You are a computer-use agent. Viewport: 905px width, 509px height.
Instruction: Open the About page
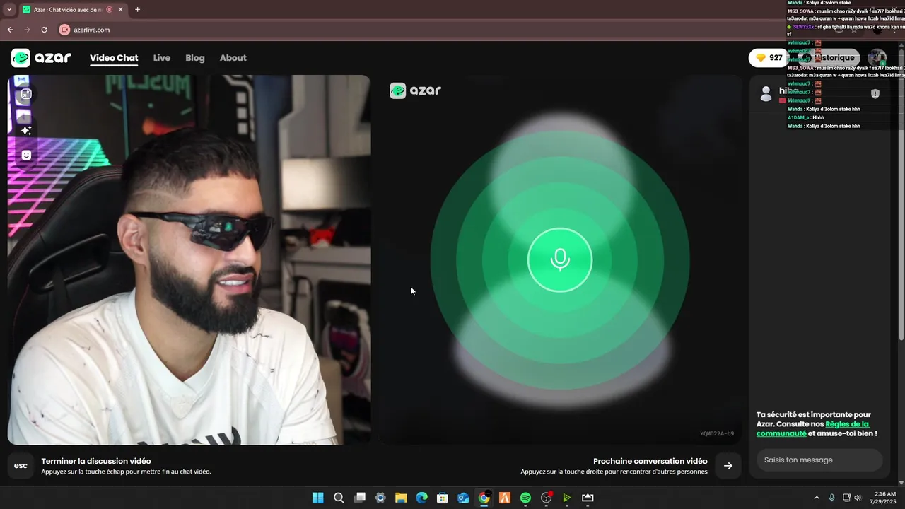click(233, 58)
